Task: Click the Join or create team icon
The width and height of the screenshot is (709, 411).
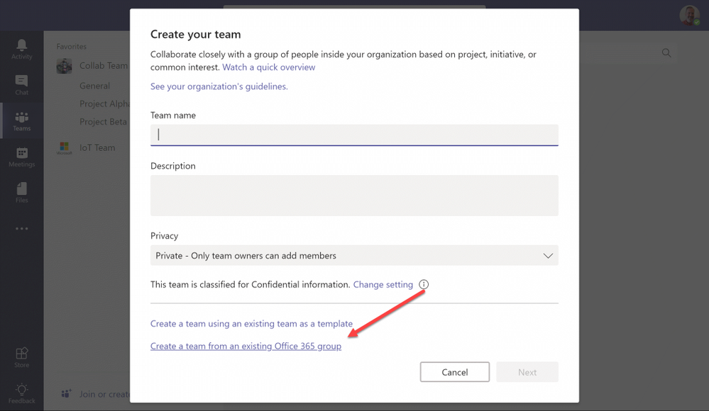Action: [67, 394]
